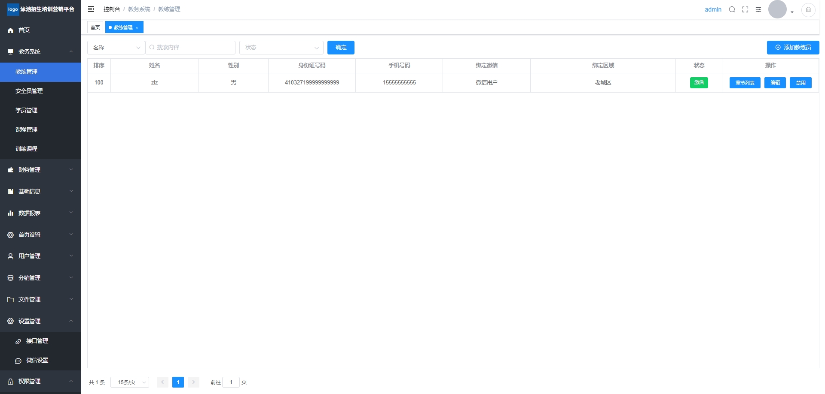Collapse the 教务系统 sidebar menu
825x394 pixels.
click(x=40, y=51)
